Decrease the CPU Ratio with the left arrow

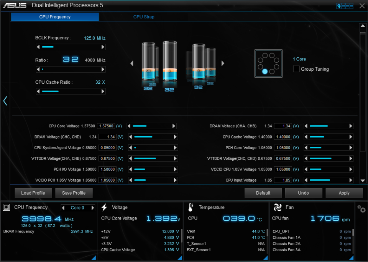[38, 69]
